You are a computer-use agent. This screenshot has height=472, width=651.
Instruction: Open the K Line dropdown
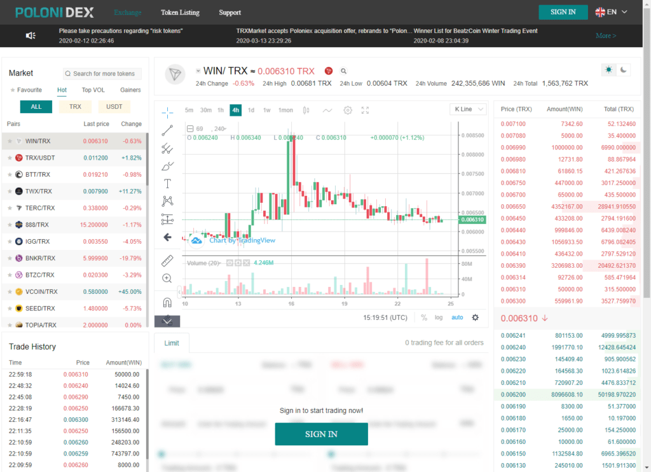tap(468, 109)
